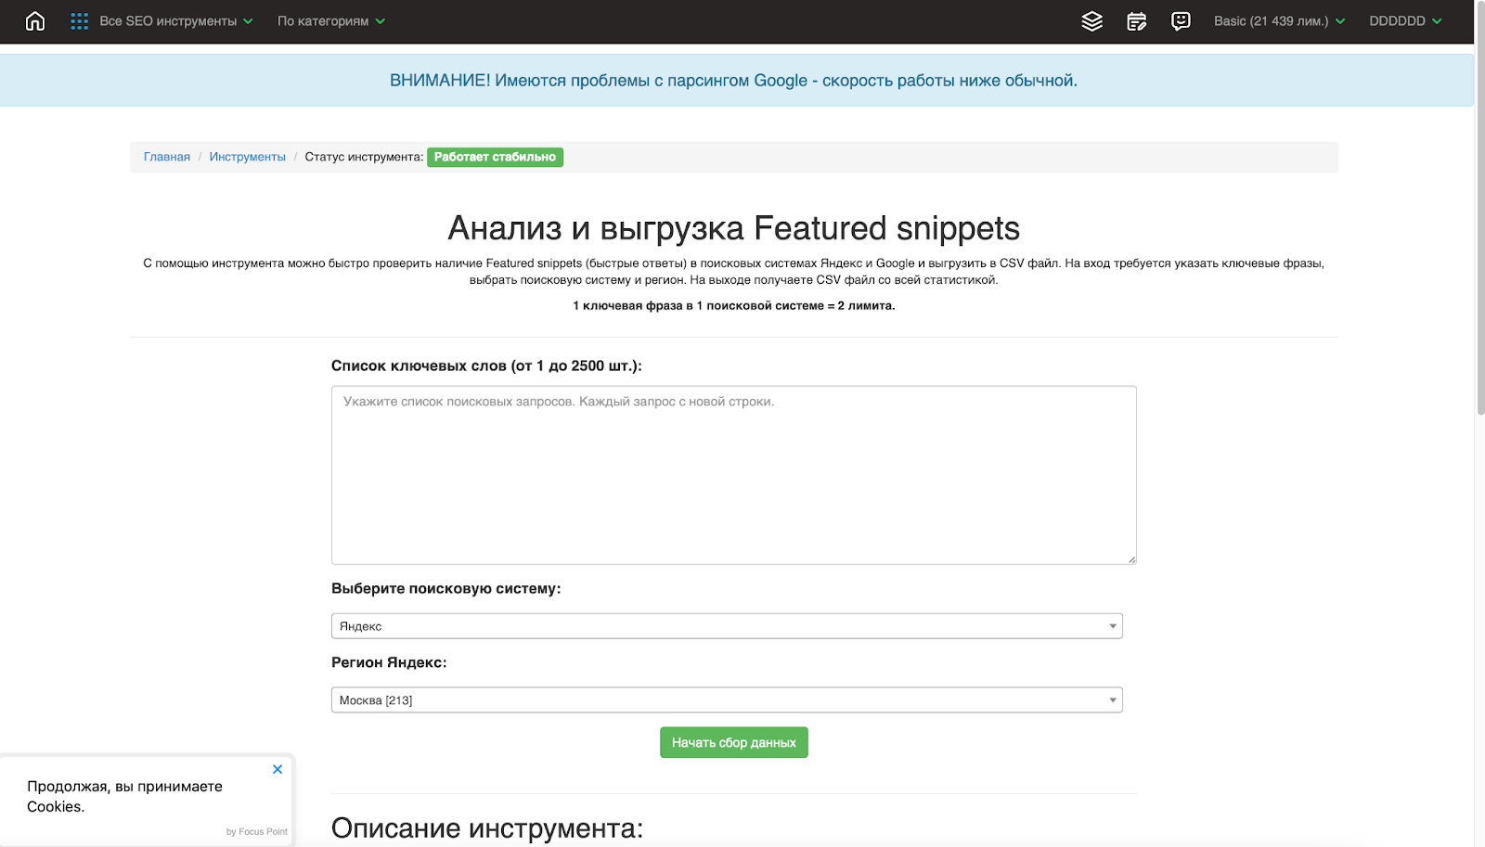Click inside the keywords list text area
Image resolution: width=1485 pixels, height=847 pixels.
point(733,474)
